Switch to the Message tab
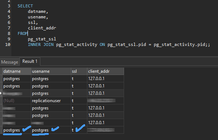Image resolution: width=218 pixels, height=140 pixels. 10,62
